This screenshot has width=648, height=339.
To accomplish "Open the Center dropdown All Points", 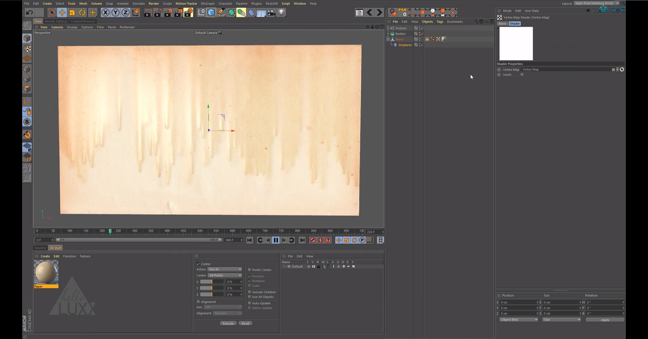I will [225, 276].
